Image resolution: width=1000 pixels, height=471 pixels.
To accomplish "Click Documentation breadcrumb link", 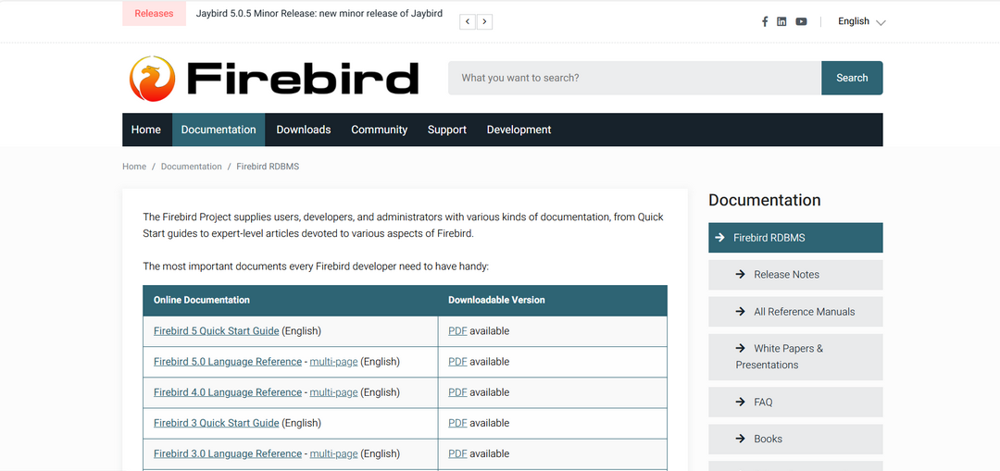I will (192, 167).
